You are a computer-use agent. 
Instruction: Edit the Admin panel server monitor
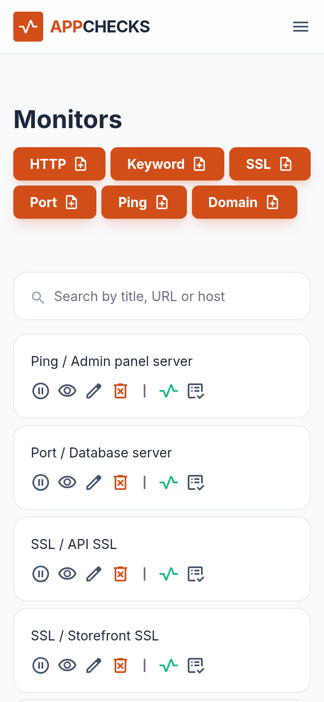(94, 391)
